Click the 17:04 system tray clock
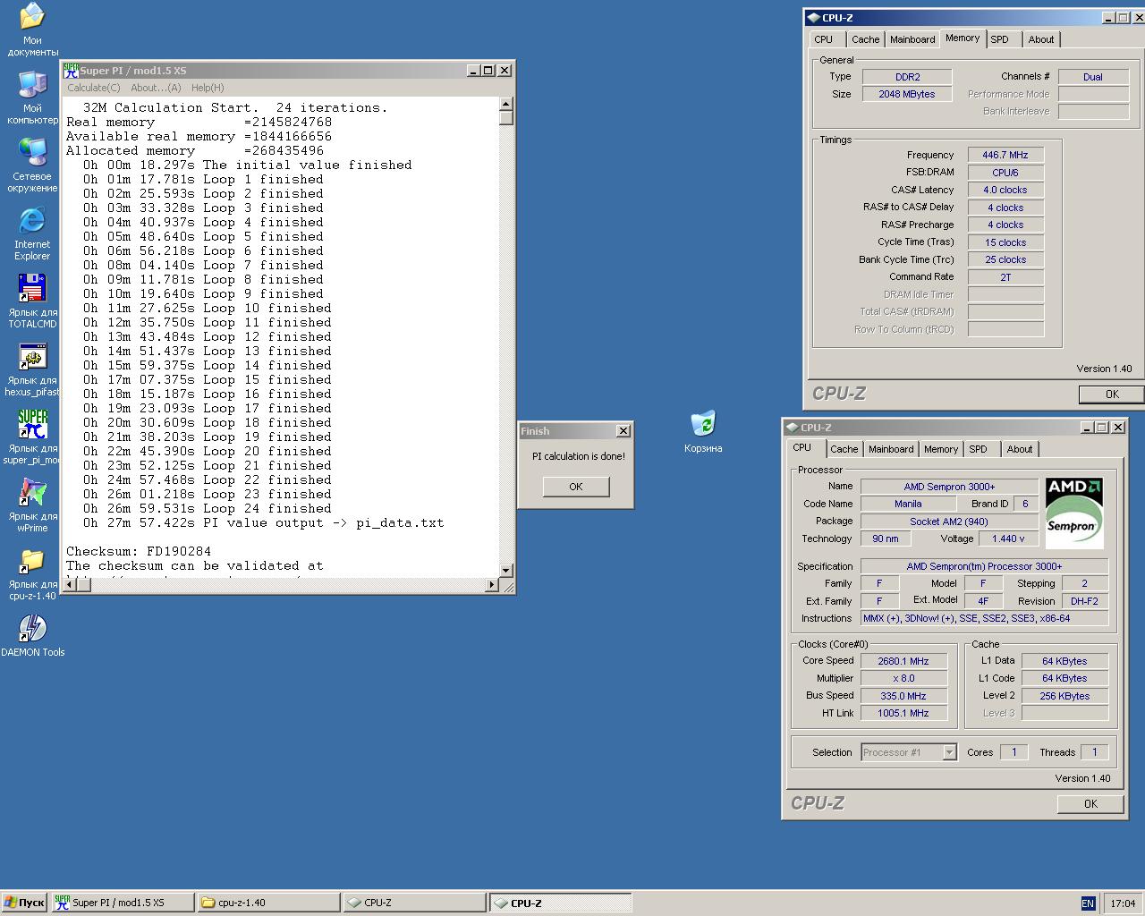This screenshot has height=916, width=1145. (x=1123, y=903)
